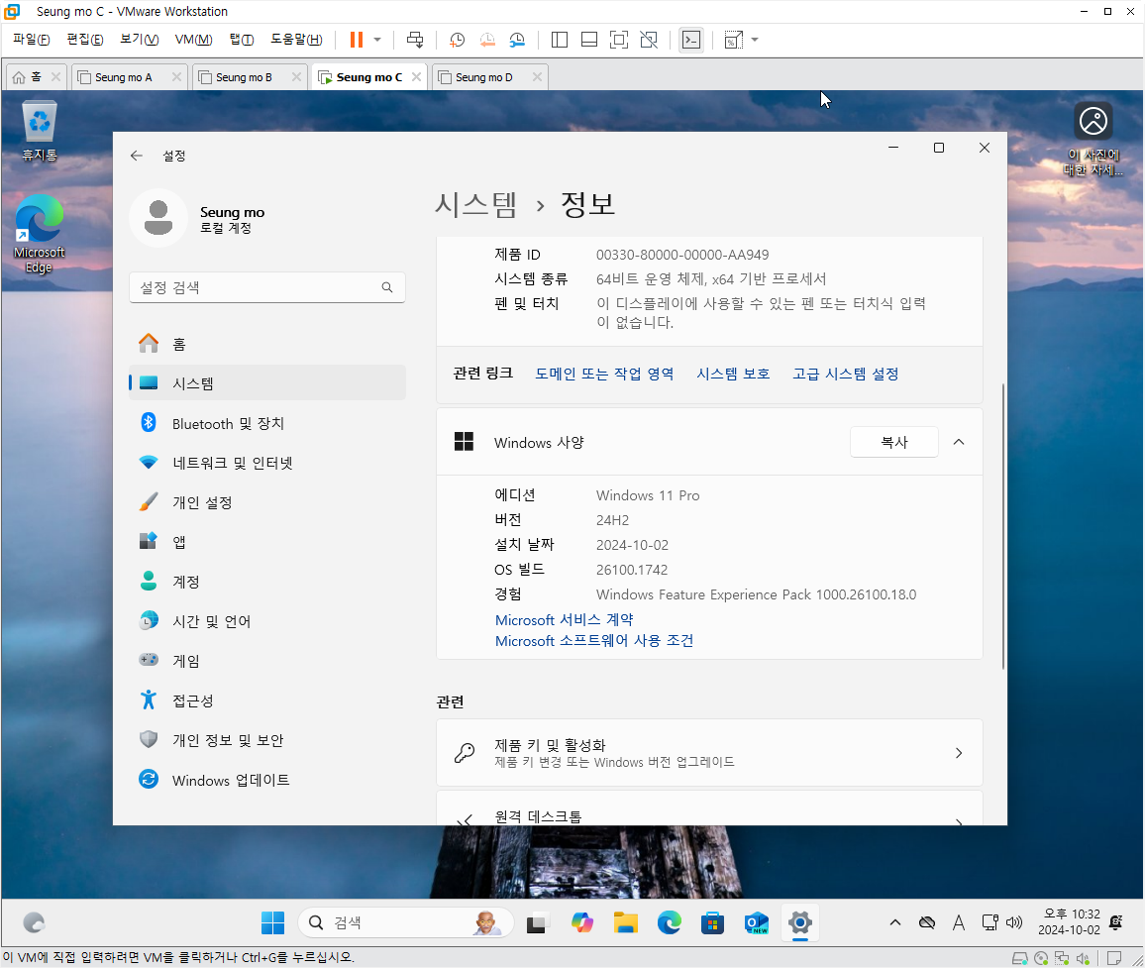Viewport: 1145px width, 968px height.
Task: Open 제품 키 및 활성화 settings row
Action: point(709,752)
